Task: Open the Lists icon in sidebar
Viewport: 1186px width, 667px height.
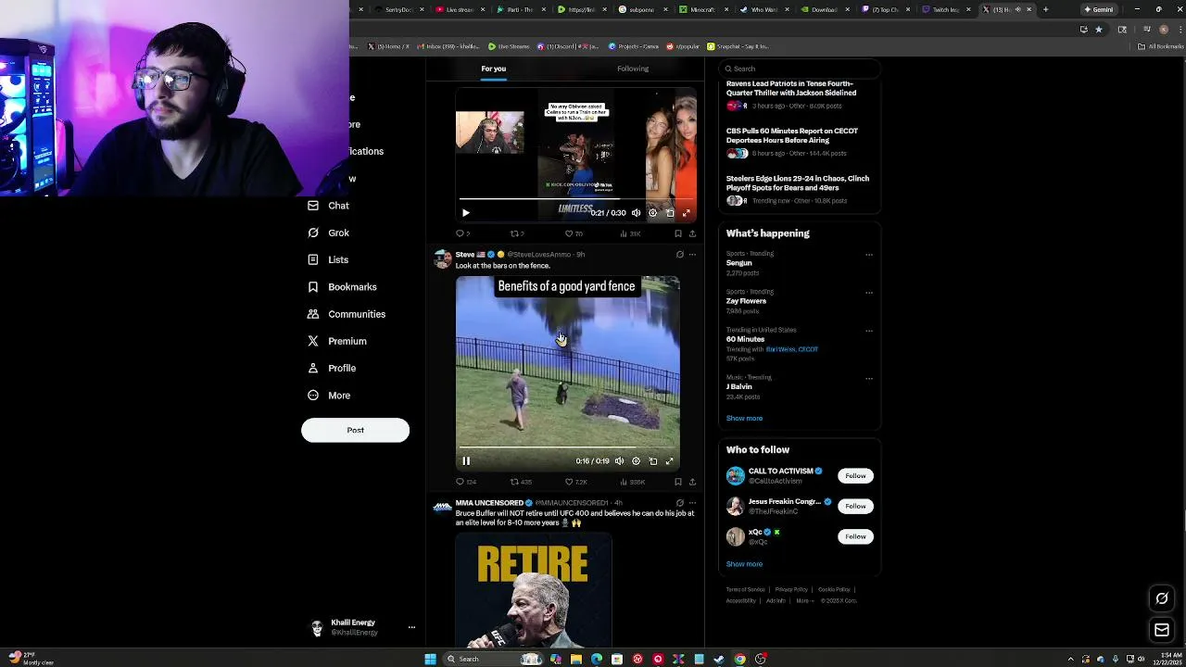Action: pyautogui.click(x=313, y=259)
